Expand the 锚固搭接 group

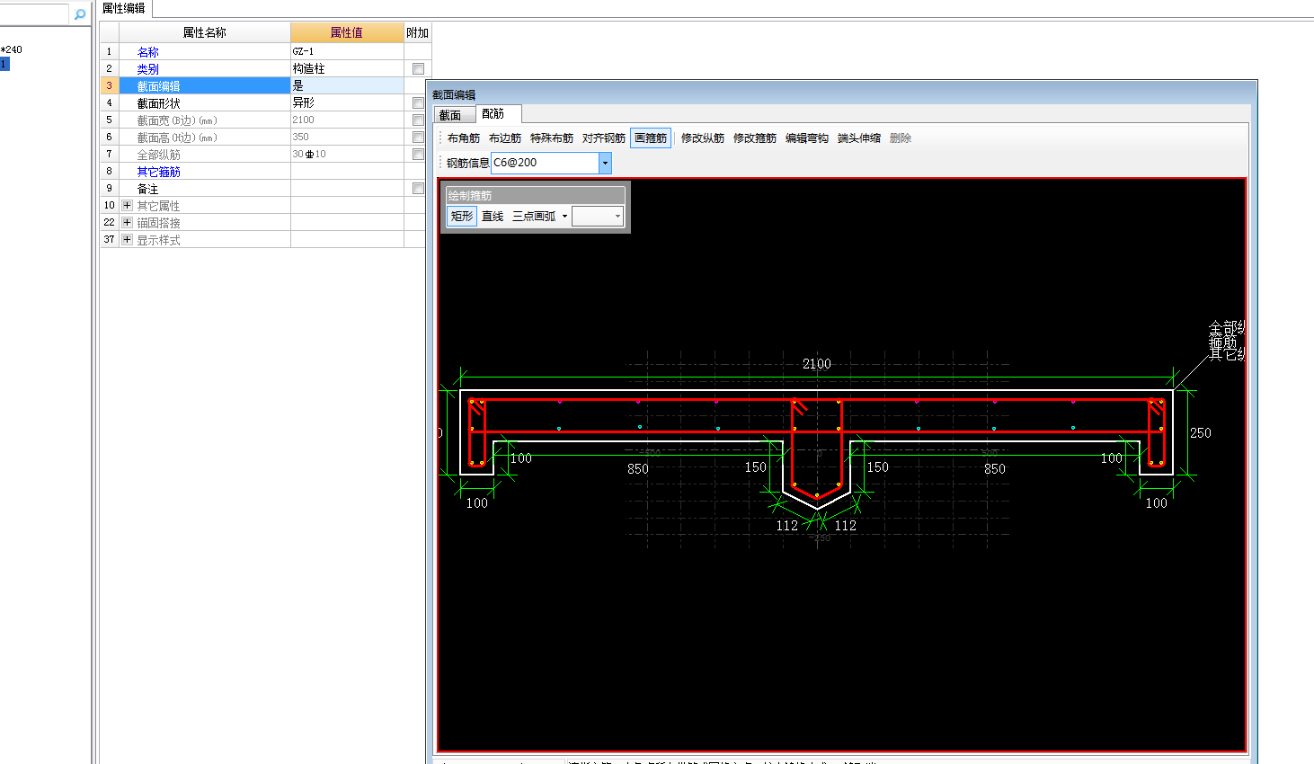click(127, 223)
